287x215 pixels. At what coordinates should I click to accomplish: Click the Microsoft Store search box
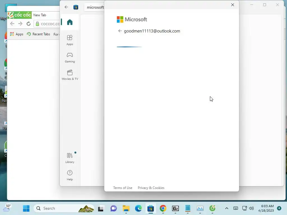(94, 7)
